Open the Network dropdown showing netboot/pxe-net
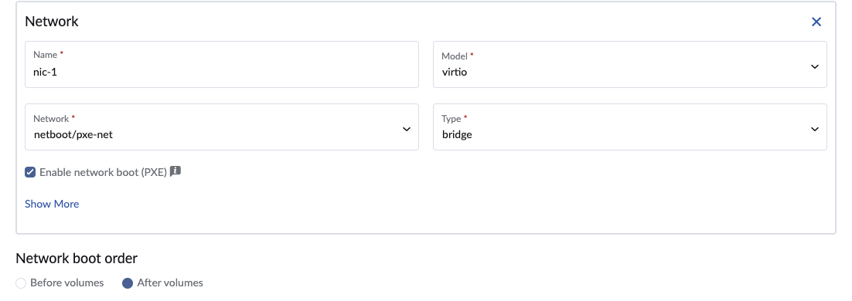852x301 pixels. click(222, 127)
